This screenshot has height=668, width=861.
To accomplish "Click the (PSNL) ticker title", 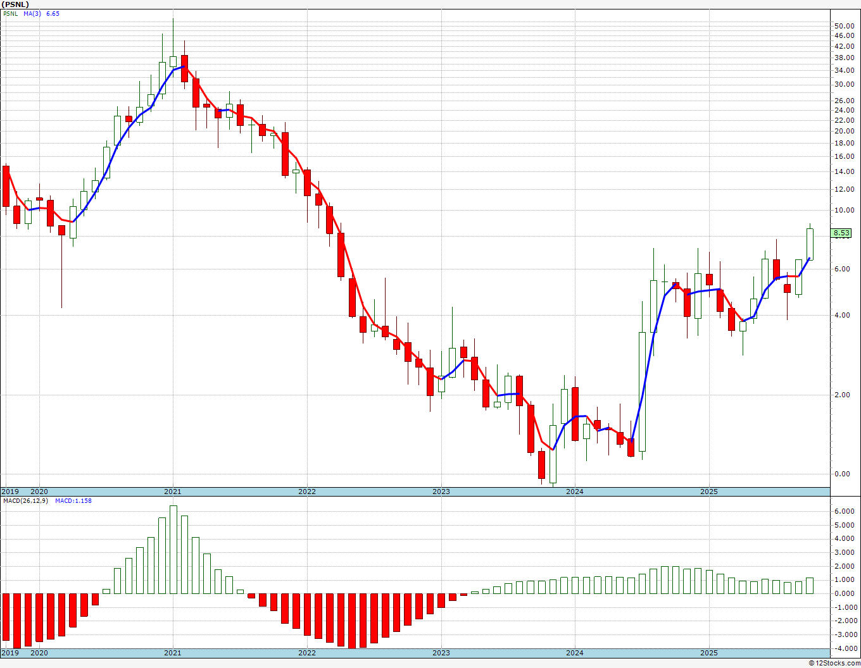I will [16, 4].
